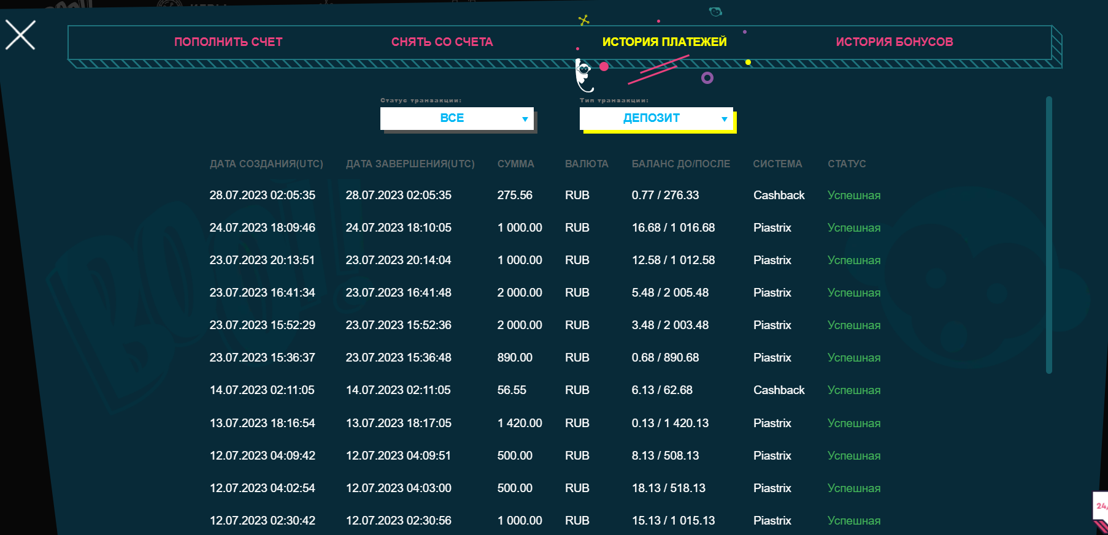
Task: Open the Снять со счета tab
Action: pyautogui.click(x=442, y=42)
